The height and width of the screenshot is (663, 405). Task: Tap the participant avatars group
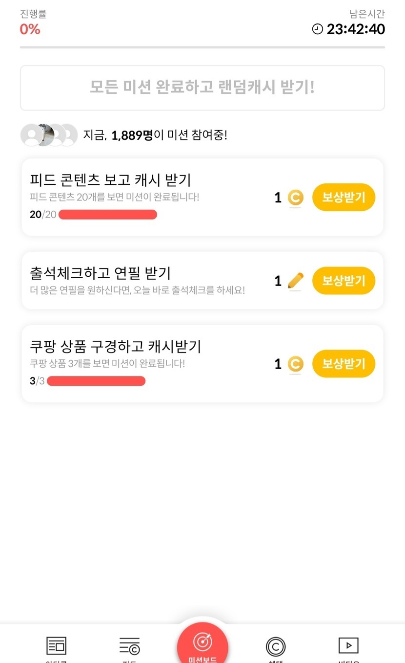click(49, 135)
